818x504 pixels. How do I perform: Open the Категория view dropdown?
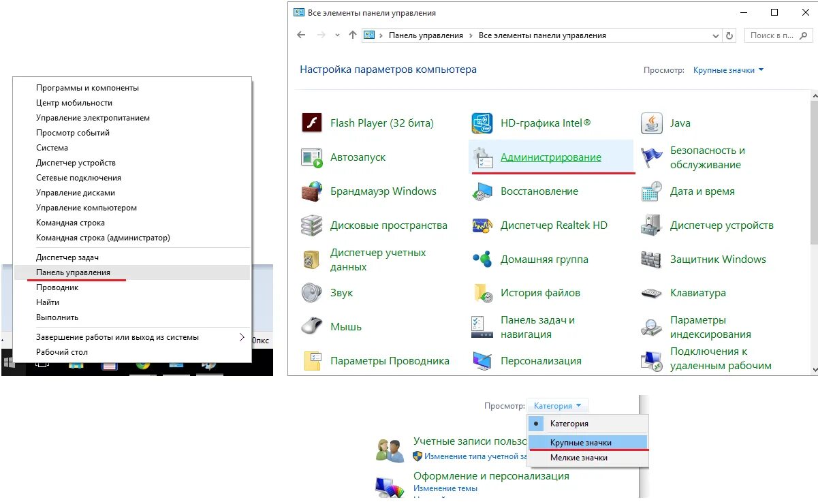click(557, 406)
